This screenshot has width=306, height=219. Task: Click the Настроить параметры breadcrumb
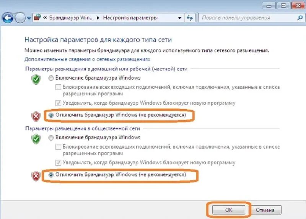coord(130,18)
